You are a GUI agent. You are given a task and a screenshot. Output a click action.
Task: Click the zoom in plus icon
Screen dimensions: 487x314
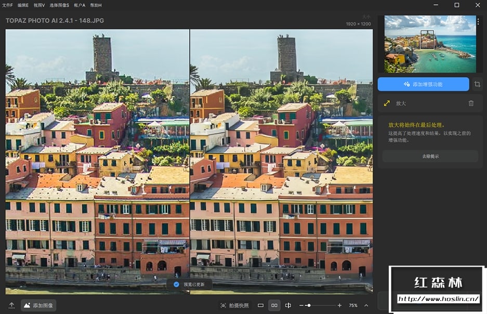[x=339, y=305]
